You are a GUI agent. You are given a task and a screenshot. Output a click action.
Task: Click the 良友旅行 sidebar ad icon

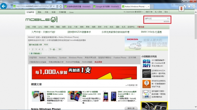[x=147, y=63]
